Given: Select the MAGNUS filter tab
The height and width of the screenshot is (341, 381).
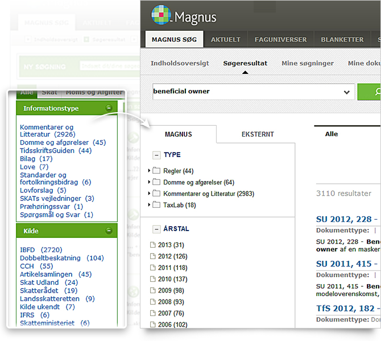Looking at the screenshot, I should (179, 134).
